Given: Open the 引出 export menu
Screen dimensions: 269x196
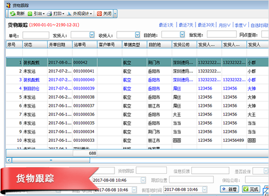Looking at the screenshot, I should [x=36, y=14].
